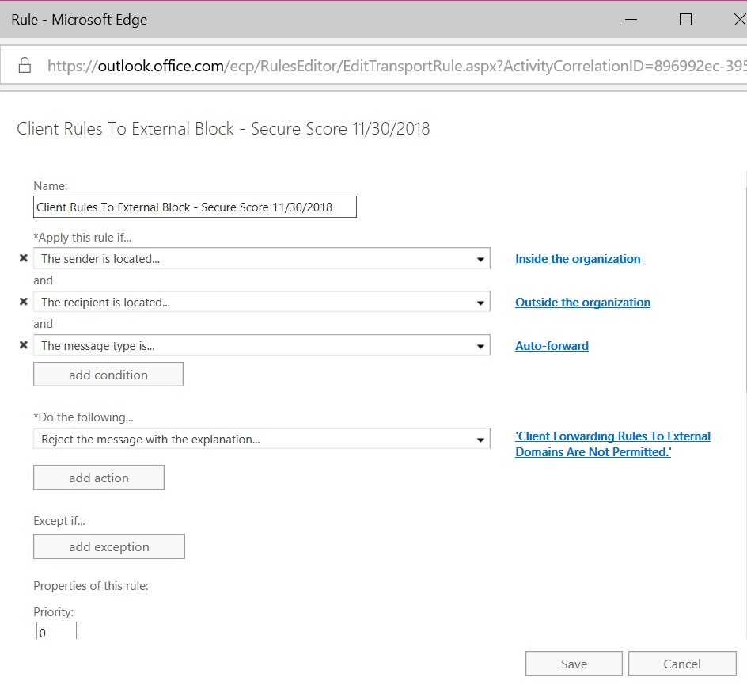The width and height of the screenshot is (747, 685).
Task: Maximize the Rule browser window
Action: pyautogui.click(x=685, y=20)
